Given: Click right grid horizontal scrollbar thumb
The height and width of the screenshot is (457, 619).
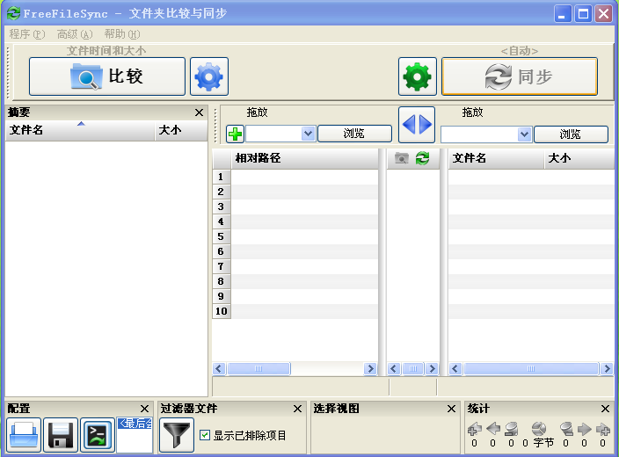Looking at the screenshot, I should click(531, 368).
